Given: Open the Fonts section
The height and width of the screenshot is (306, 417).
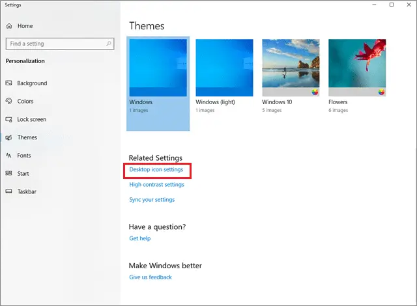Looking at the screenshot, I should [x=24, y=156].
